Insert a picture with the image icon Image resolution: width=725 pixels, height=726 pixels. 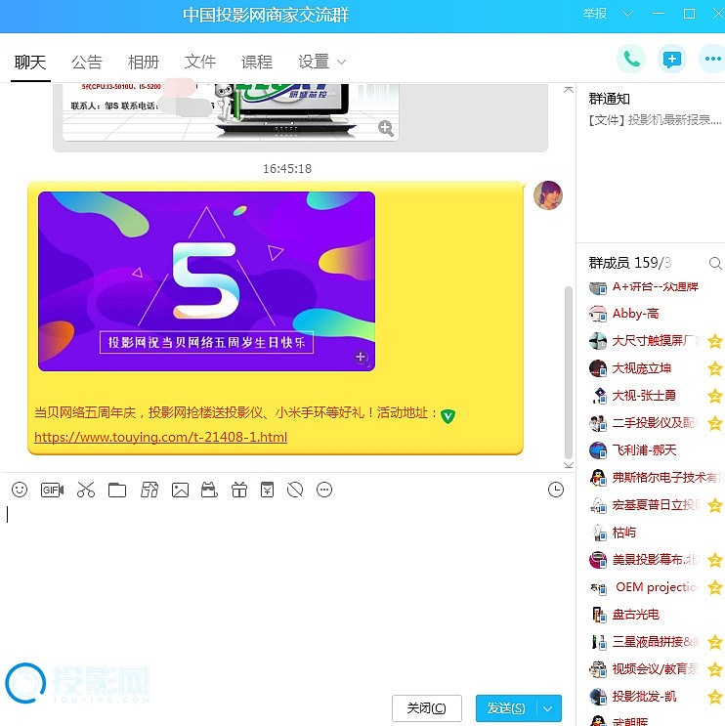click(x=180, y=490)
